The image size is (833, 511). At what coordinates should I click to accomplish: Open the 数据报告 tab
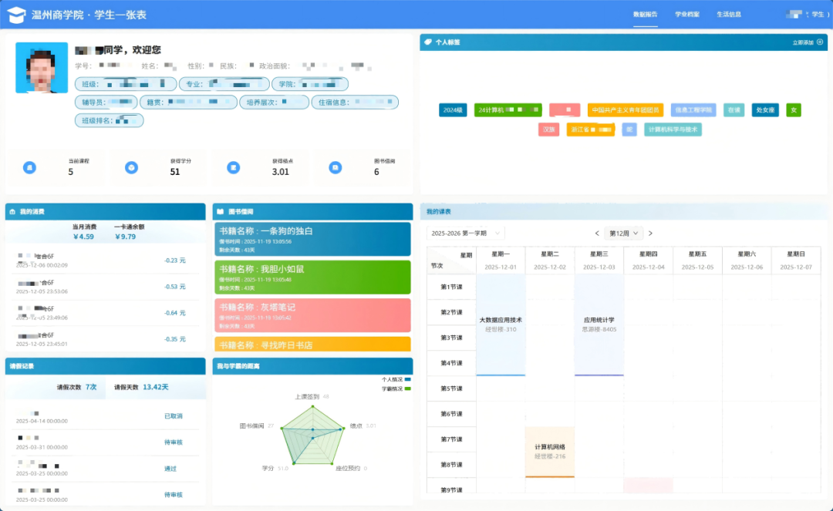pyautogui.click(x=646, y=15)
